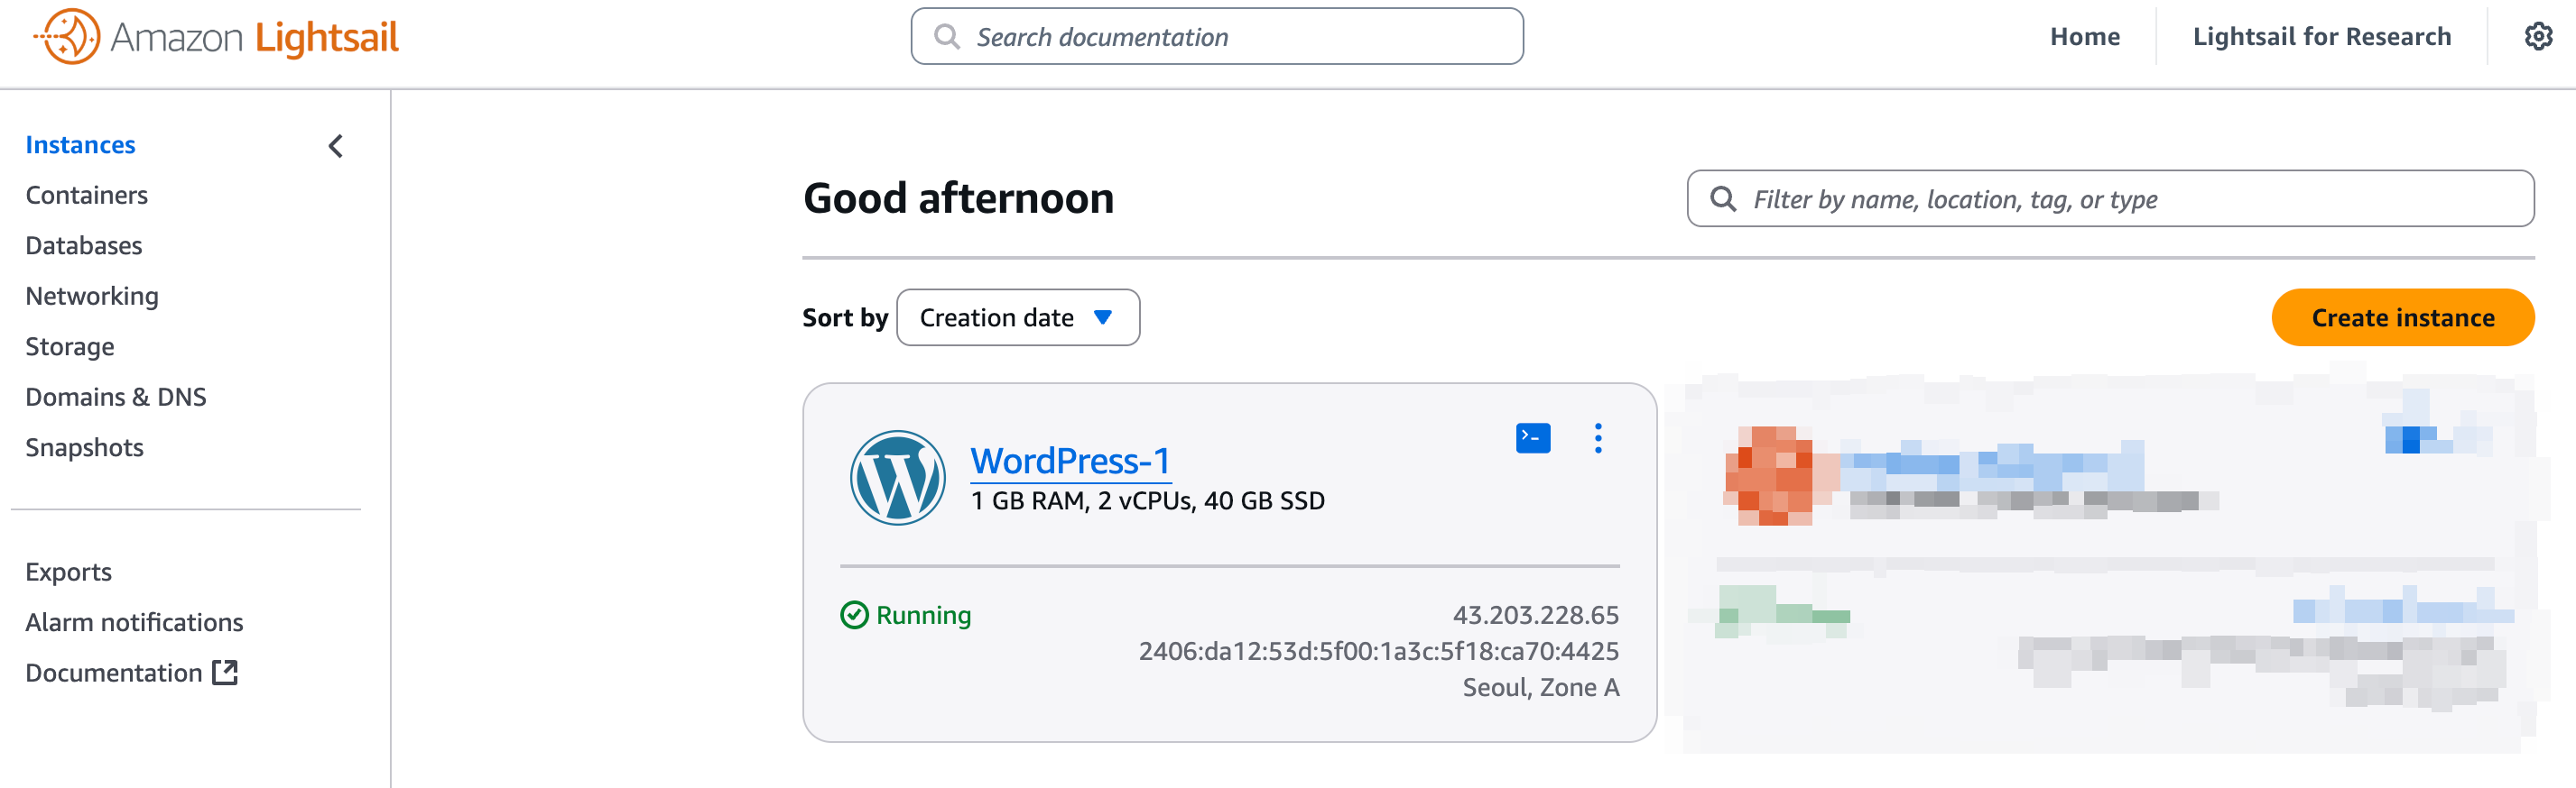Go to Home in top navigation
The height and width of the screenshot is (788, 2576).
pos(2085,37)
